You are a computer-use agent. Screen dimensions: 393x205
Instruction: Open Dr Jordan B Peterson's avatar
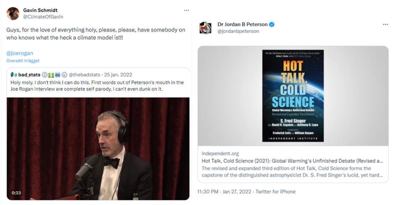pos(205,27)
